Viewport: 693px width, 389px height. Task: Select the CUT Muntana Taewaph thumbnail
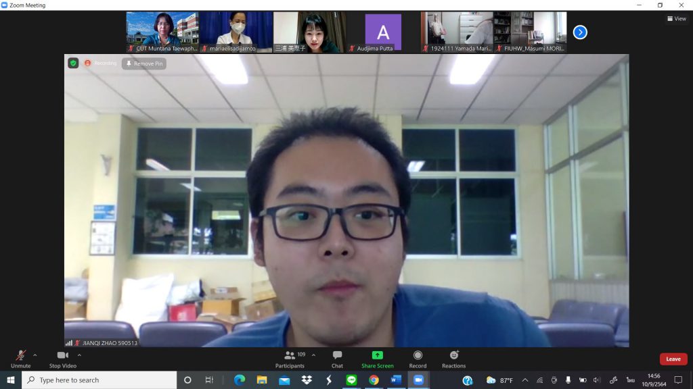point(162,32)
